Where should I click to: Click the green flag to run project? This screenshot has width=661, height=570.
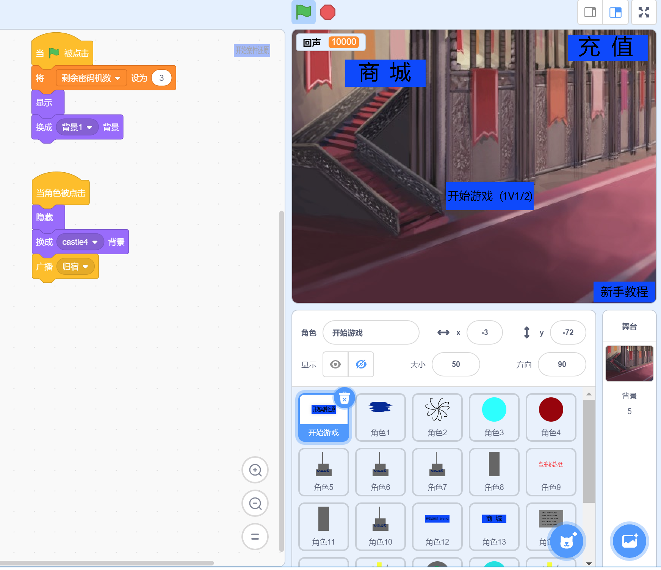pyautogui.click(x=304, y=12)
